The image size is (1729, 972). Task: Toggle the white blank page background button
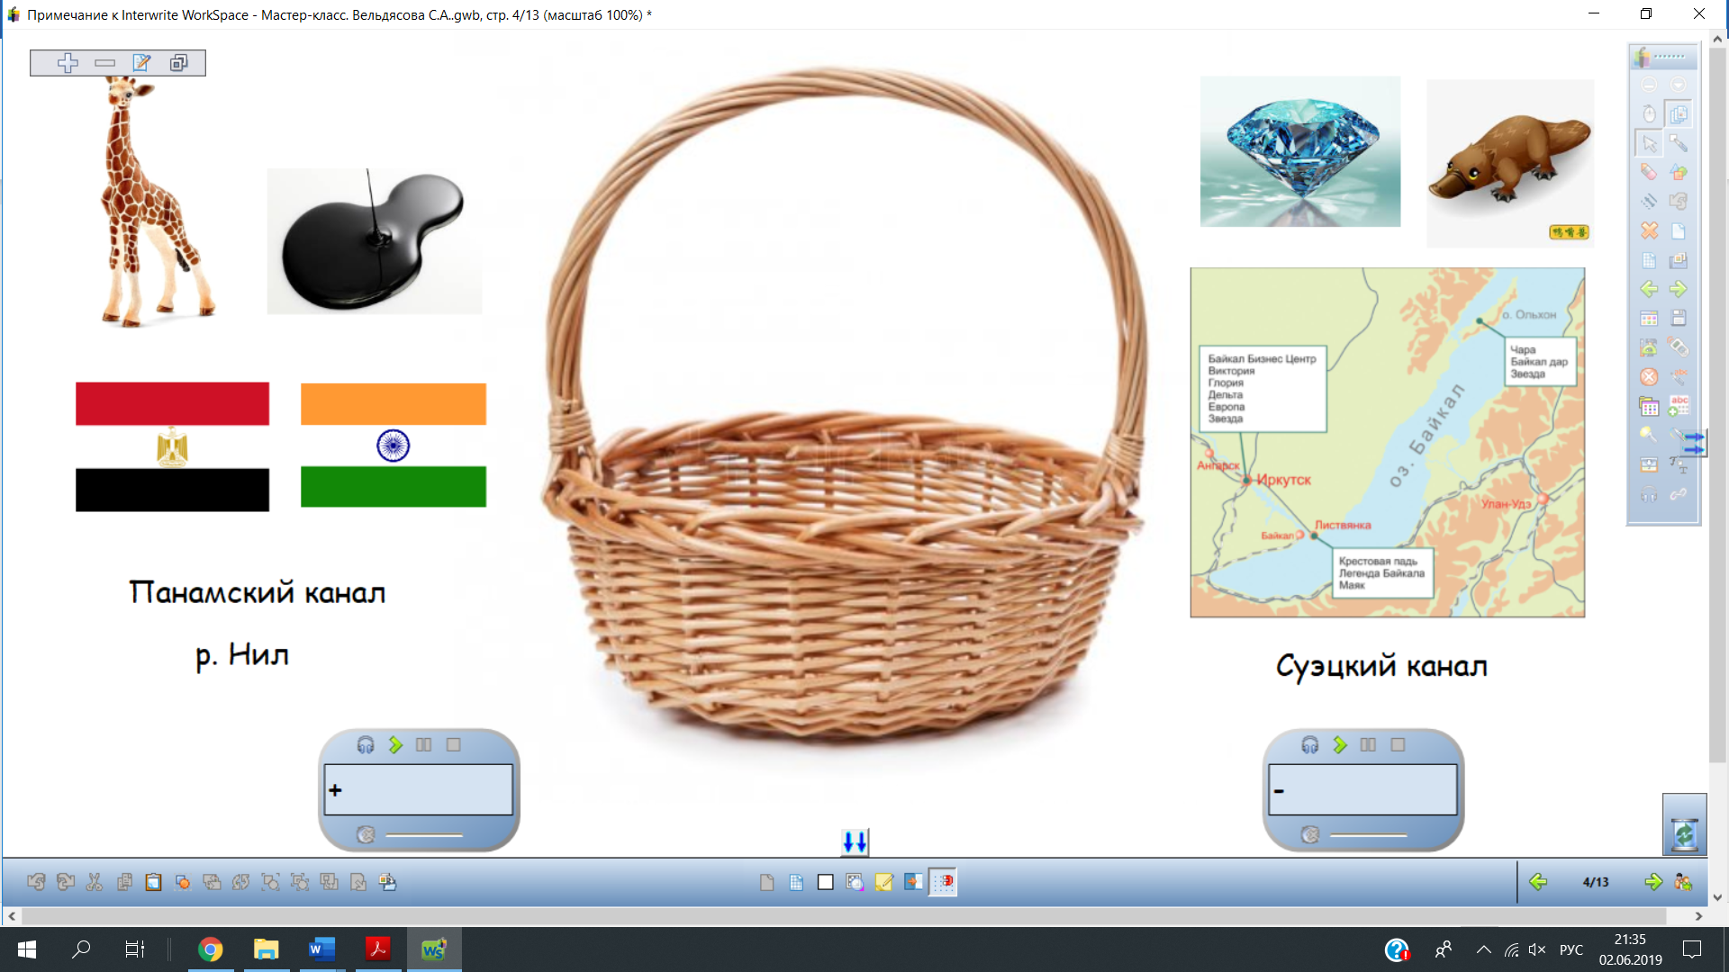click(825, 882)
